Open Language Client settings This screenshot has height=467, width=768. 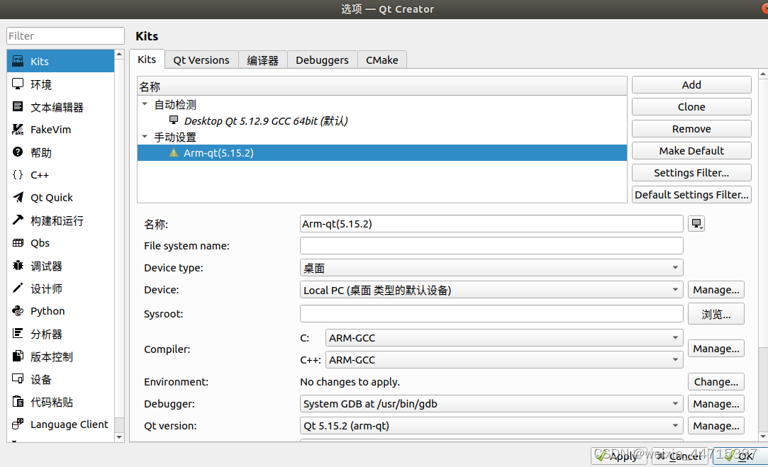click(x=69, y=424)
